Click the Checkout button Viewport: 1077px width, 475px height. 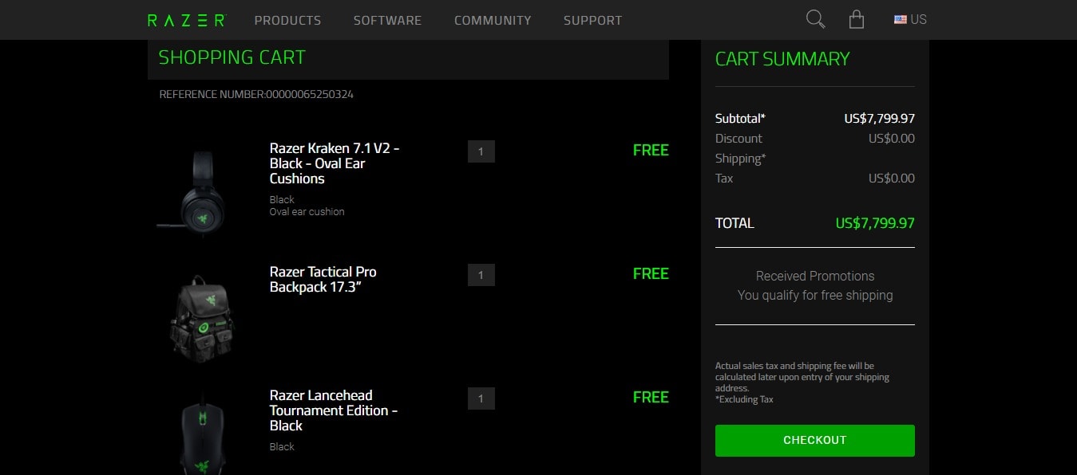pos(815,441)
